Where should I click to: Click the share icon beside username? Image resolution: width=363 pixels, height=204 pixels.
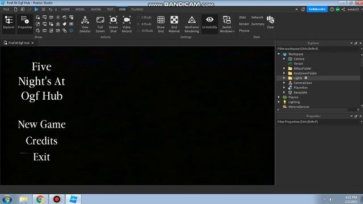343,10
